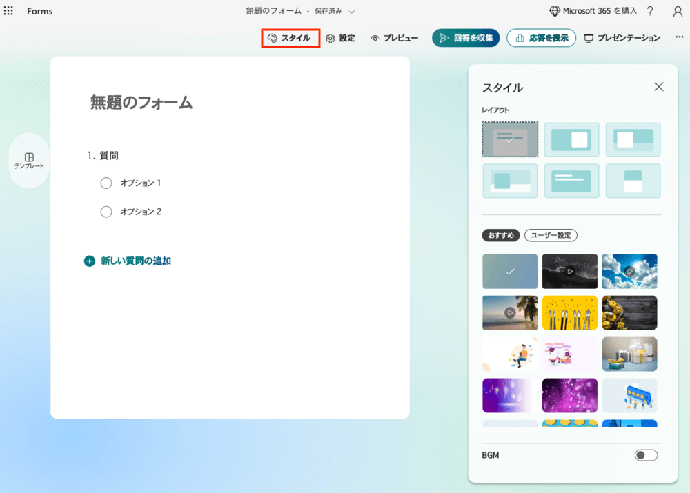Select the blue sky clouds theme thumbnail
This screenshot has width=690, height=493.
[x=629, y=271]
